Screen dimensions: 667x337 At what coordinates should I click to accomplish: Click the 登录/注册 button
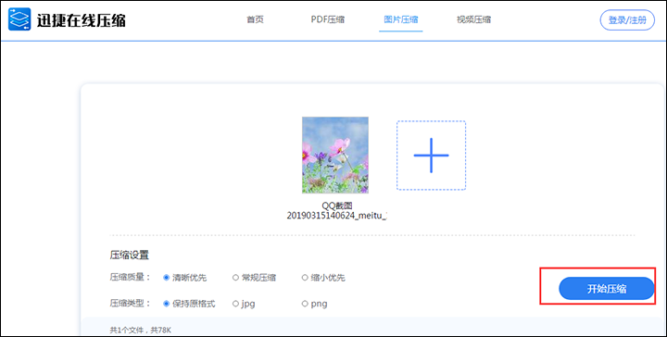627,20
